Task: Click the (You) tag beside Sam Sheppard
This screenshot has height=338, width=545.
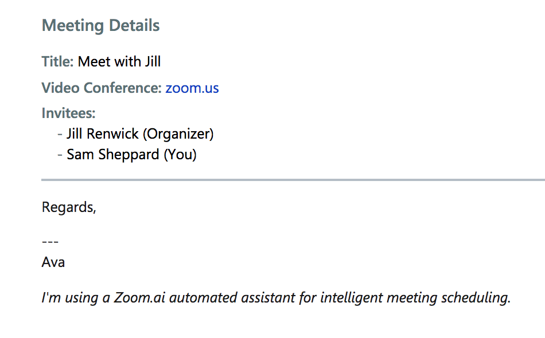Action: pos(180,155)
